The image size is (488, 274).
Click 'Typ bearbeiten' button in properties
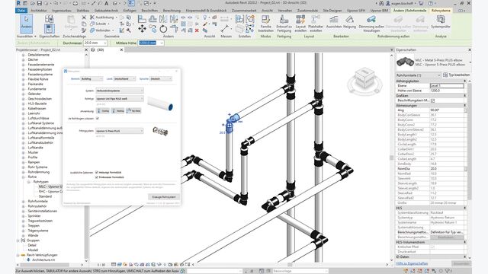click(457, 75)
